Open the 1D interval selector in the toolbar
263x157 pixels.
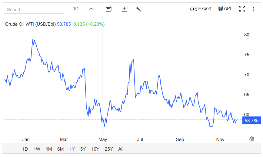(x=76, y=9)
